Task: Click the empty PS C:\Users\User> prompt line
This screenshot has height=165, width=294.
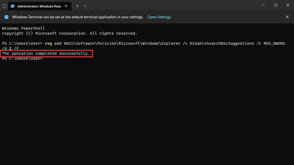Action: (22, 58)
